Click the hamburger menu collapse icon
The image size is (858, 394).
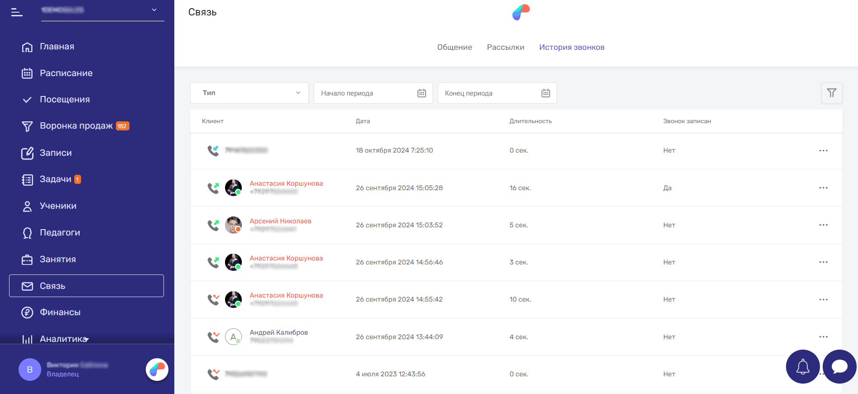pyautogui.click(x=17, y=12)
